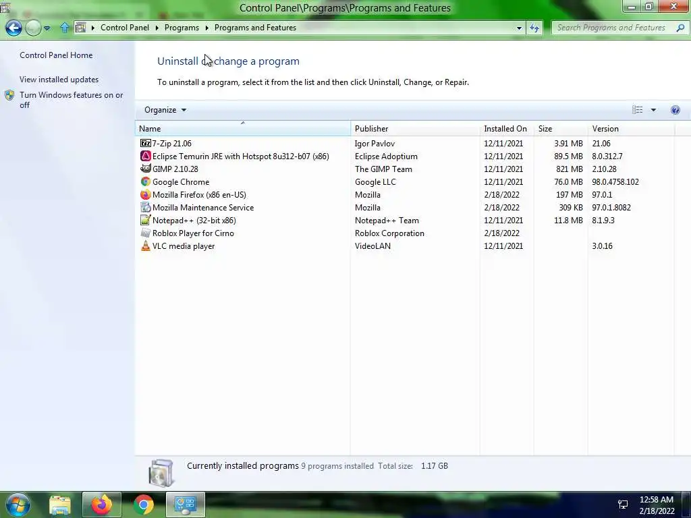Click the VLC media player cone icon
The width and height of the screenshot is (691, 518).
[x=146, y=246]
